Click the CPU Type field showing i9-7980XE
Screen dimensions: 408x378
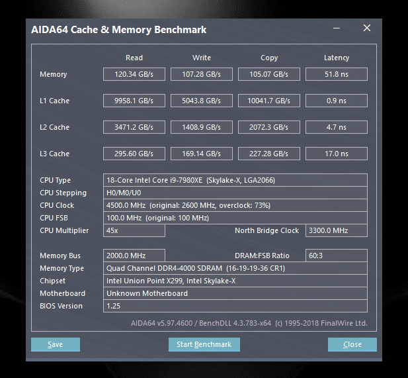coord(235,180)
